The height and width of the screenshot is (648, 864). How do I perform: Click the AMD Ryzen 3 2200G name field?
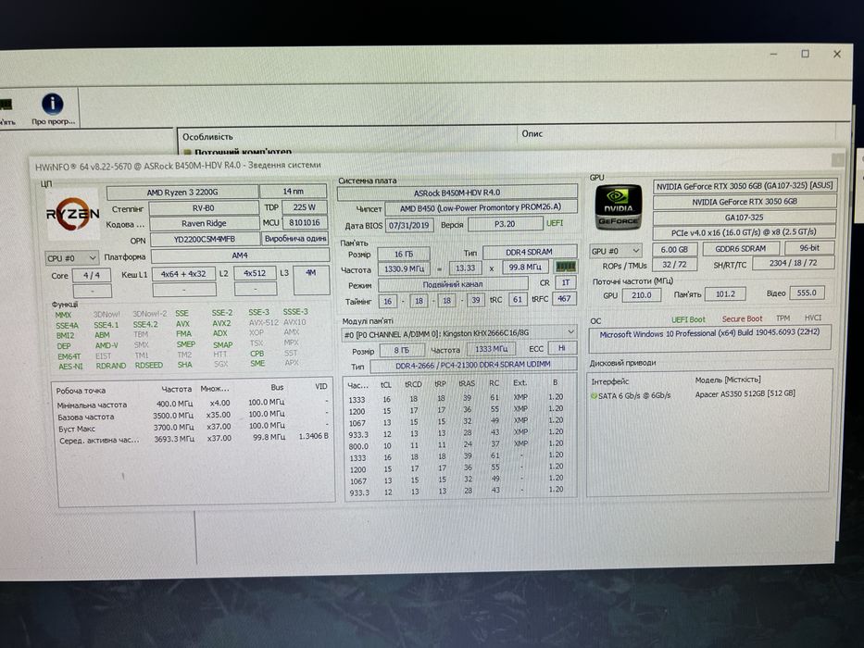tap(182, 193)
